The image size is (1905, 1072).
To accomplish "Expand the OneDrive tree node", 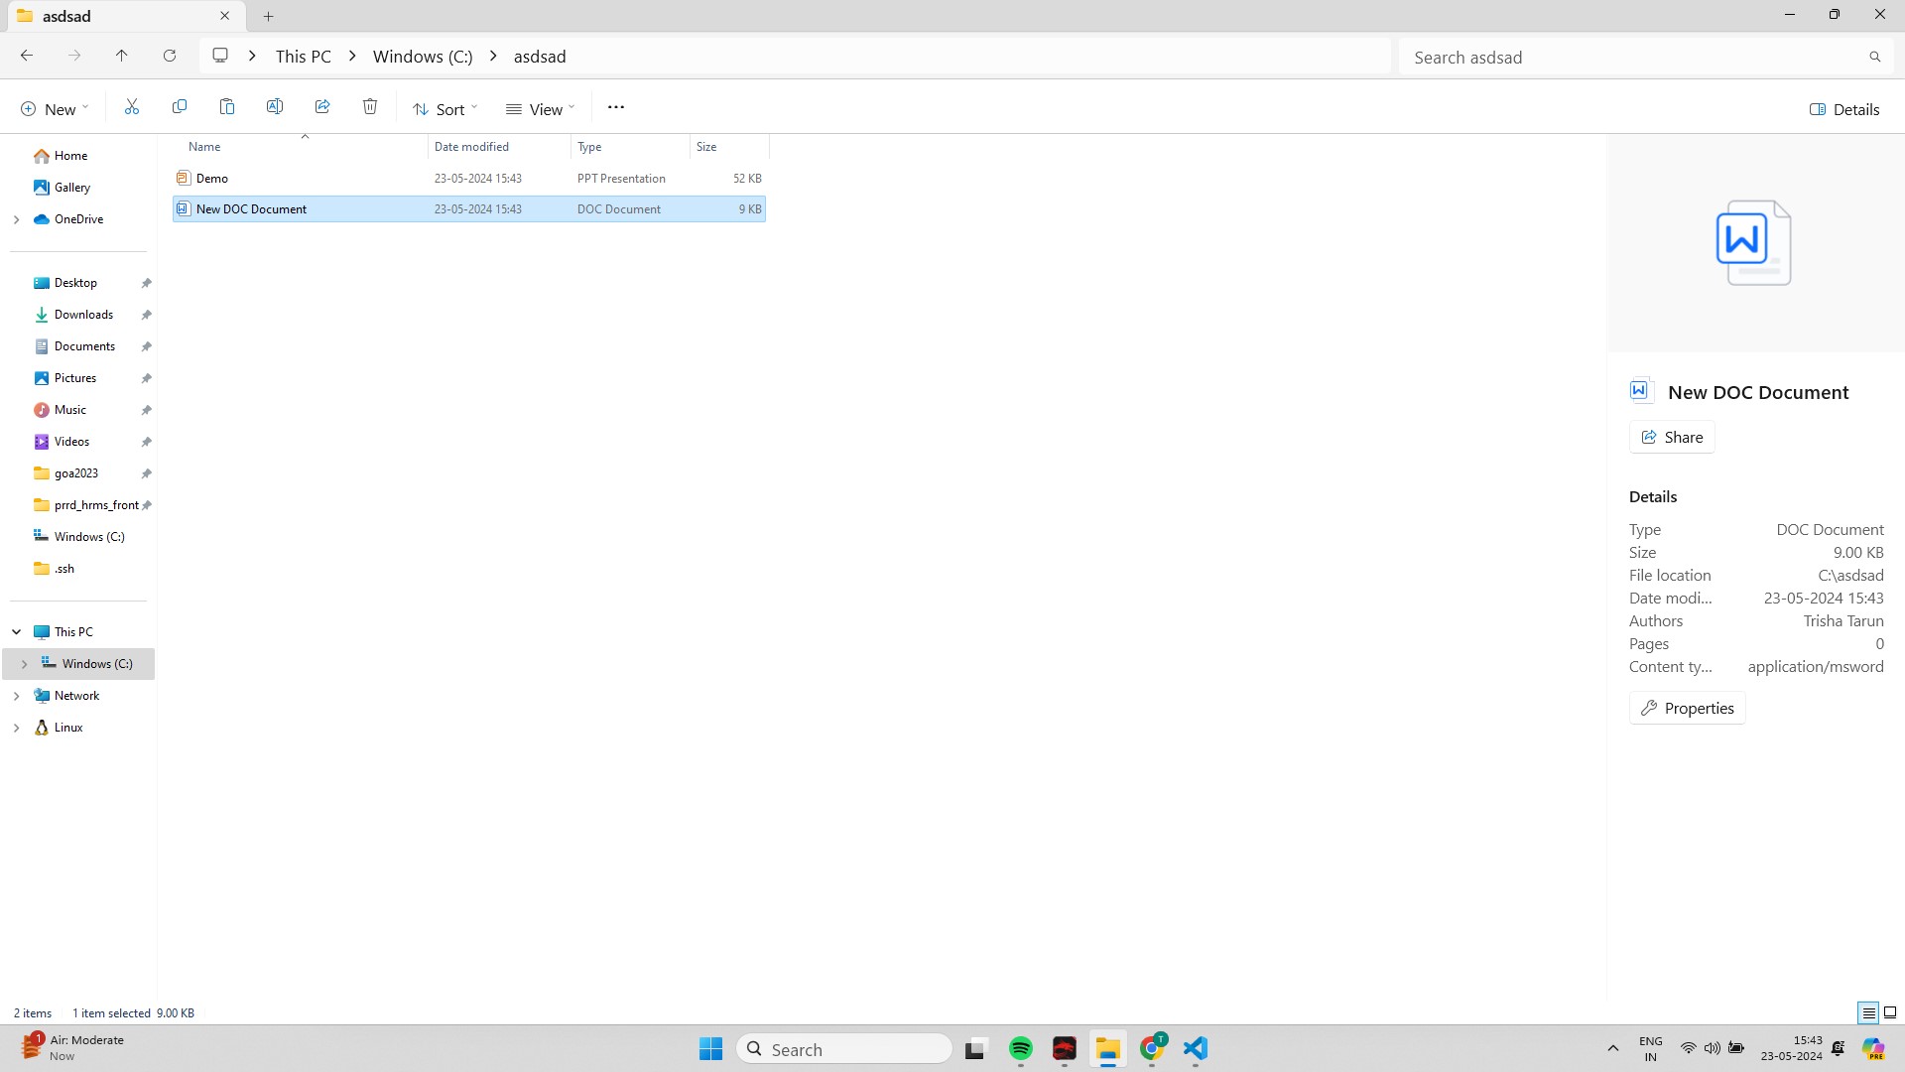I will (x=17, y=219).
